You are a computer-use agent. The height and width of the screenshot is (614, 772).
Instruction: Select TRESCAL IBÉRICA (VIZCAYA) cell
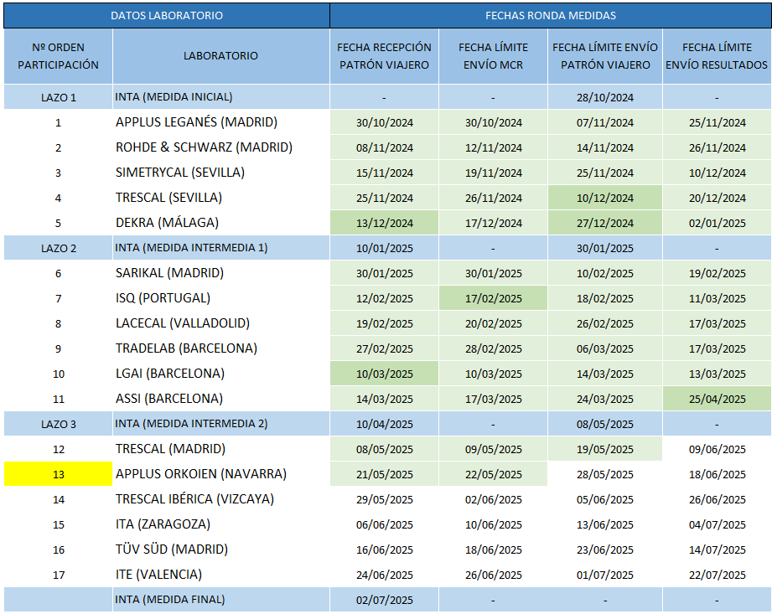[221, 498]
